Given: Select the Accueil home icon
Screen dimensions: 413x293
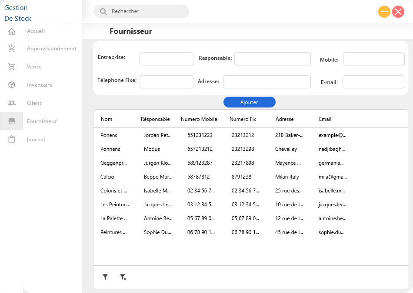Looking at the screenshot, I should [12, 31].
